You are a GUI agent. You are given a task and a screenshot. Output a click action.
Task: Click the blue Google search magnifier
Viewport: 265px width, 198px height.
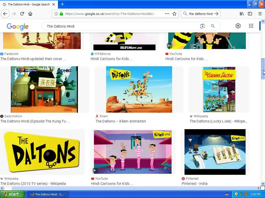(x=213, y=26)
